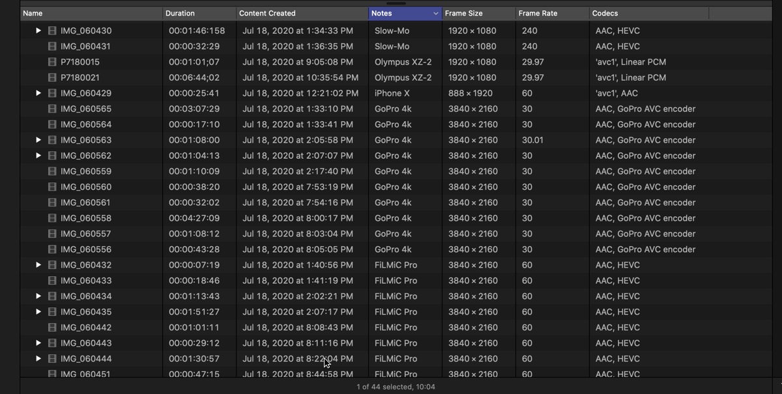Click the duration 00:01:46:158 cell
Viewport: 782px width, 394px height.
tap(197, 31)
